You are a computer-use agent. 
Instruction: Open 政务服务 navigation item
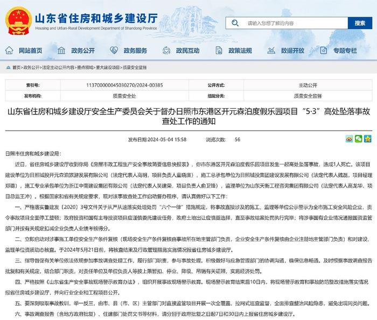coord(135,51)
